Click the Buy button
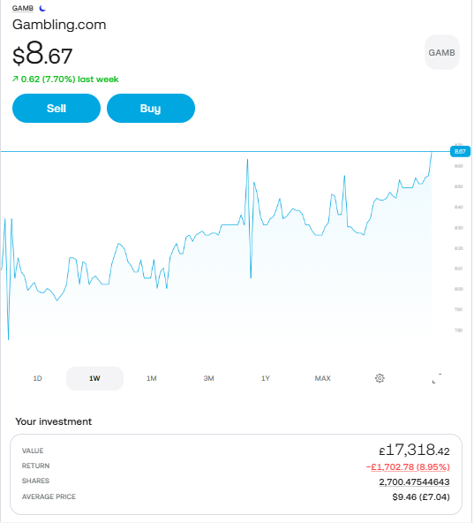Image resolution: width=474 pixels, height=523 pixels. [151, 109]
